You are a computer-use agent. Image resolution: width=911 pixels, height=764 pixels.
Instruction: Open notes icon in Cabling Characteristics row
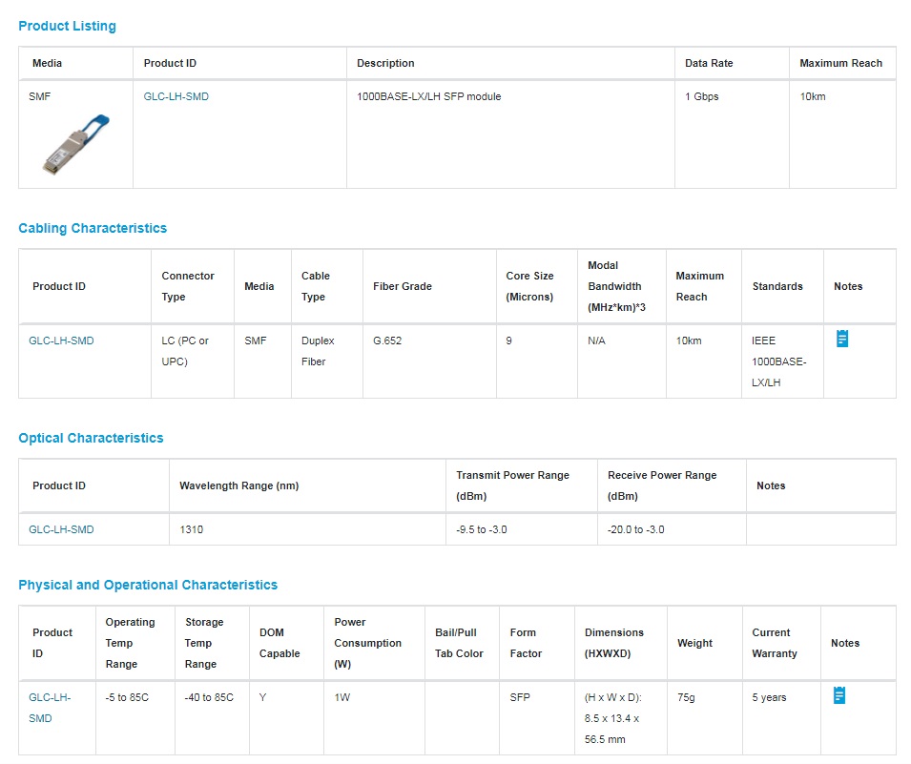(x=841, y=339)
